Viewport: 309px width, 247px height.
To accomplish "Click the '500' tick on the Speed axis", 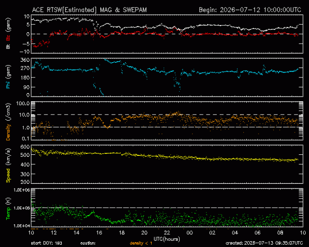I will coord(25,155).
